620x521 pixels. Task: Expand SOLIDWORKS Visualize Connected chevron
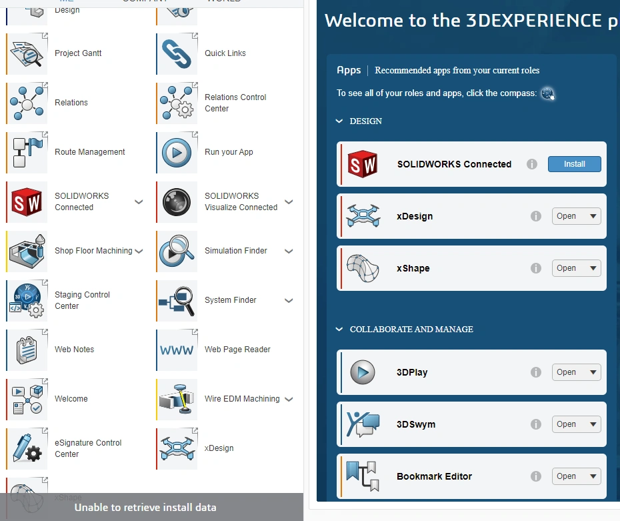(289, 201)
